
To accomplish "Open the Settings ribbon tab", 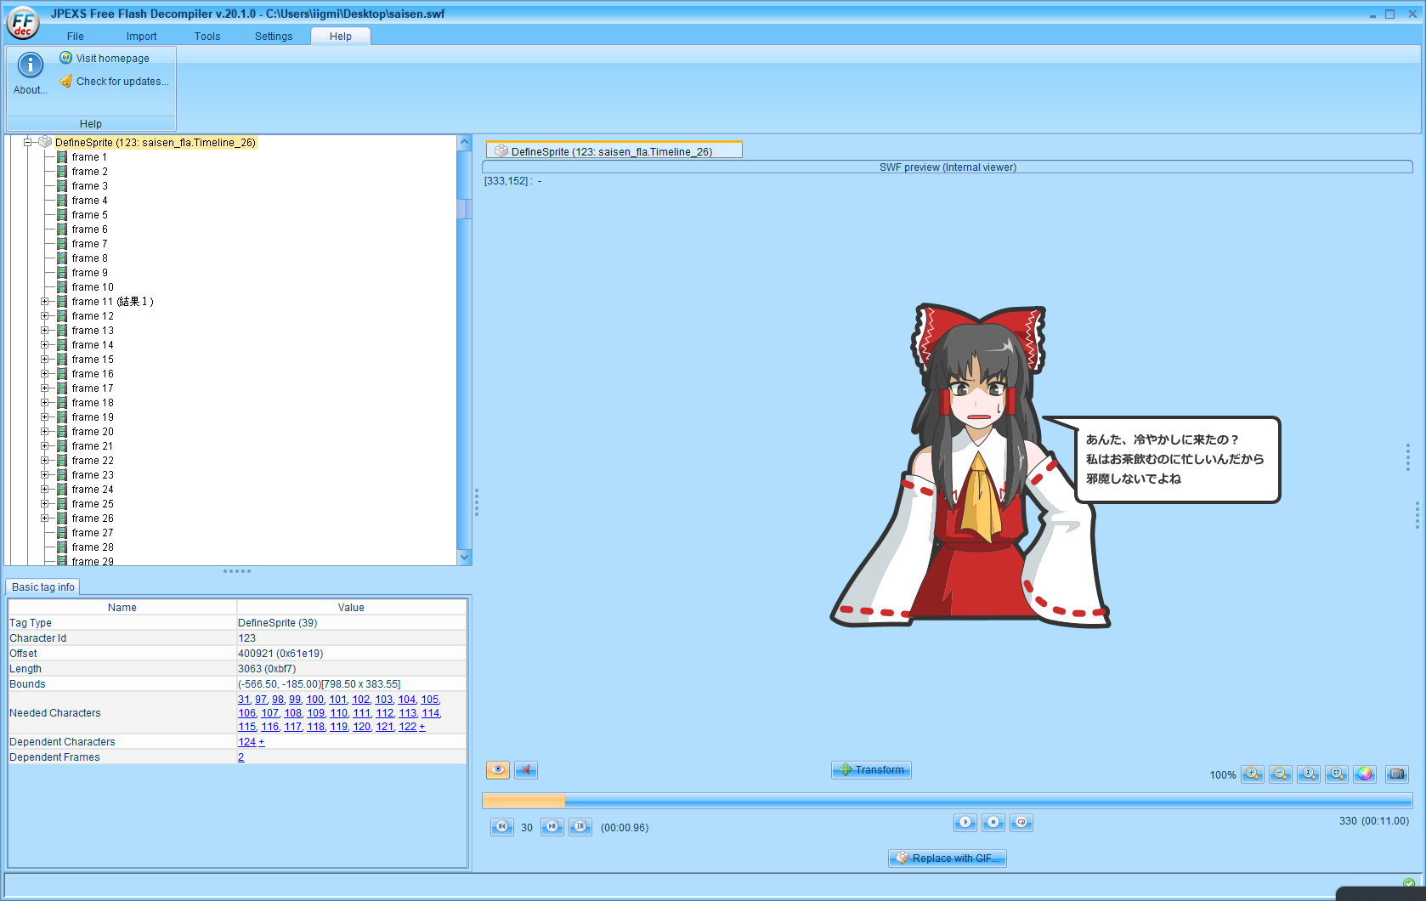I will (x=274, y=37).
